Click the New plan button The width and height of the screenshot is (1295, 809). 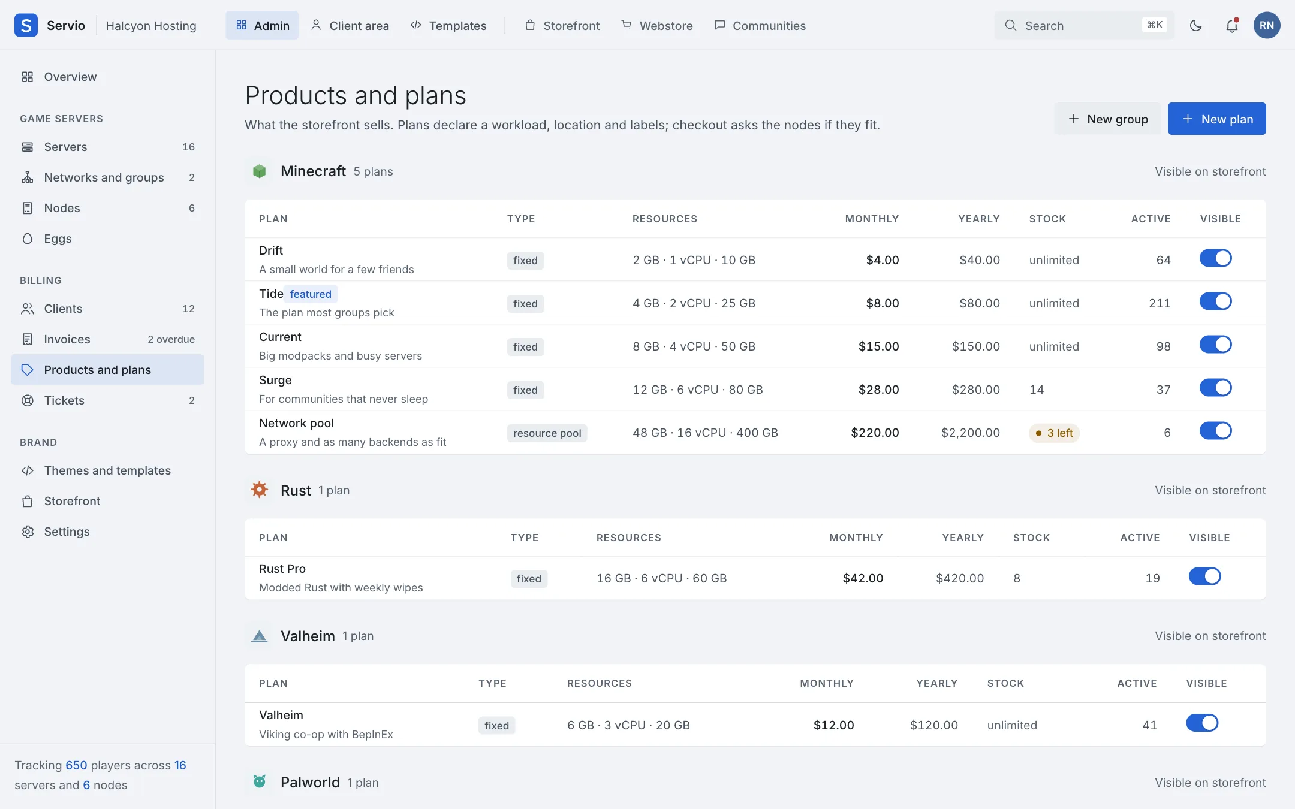click(1217, 119)
